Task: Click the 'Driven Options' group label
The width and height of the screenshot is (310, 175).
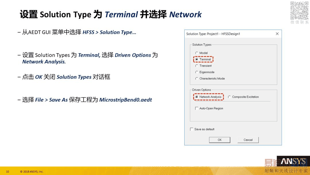Action: tap(201, 90)
